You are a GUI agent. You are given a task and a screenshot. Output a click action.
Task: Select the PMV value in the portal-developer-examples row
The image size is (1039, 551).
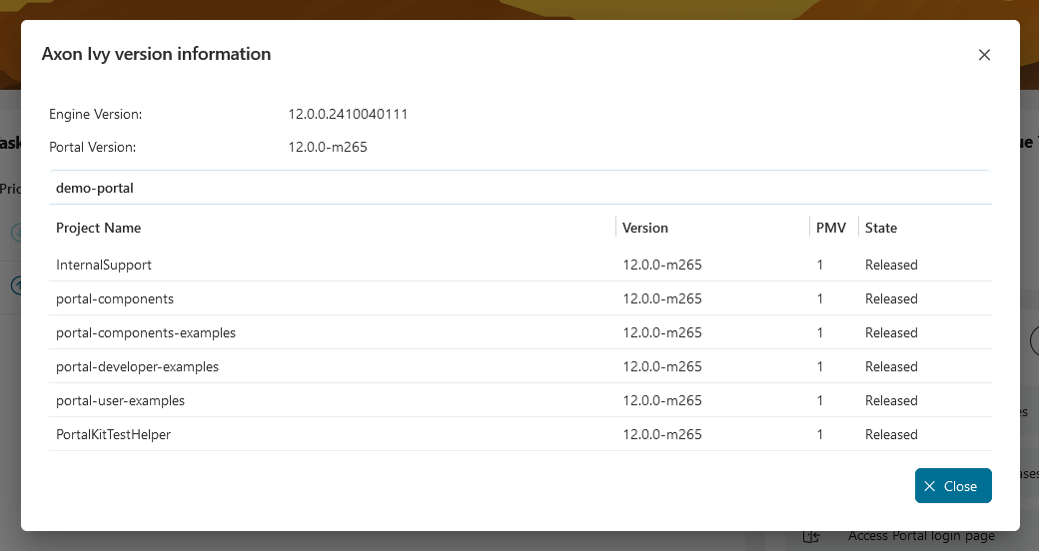[819, 366]
